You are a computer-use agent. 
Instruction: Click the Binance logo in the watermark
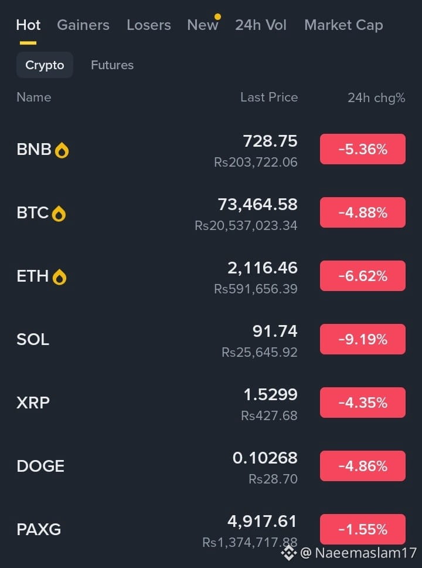click(288, 553)
